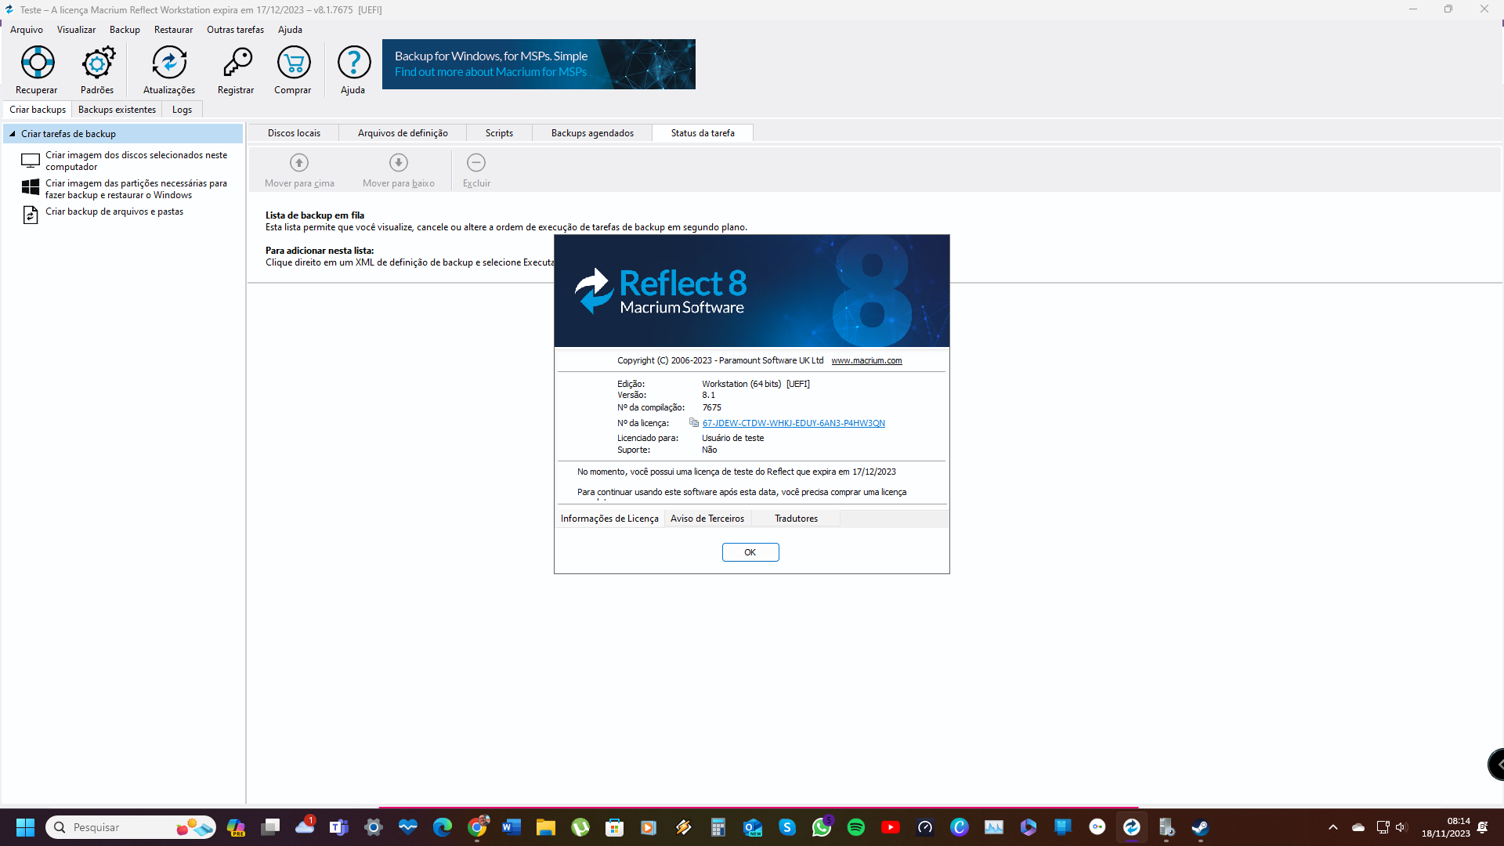Open the Padrões settings gear

tap(98, 63)
